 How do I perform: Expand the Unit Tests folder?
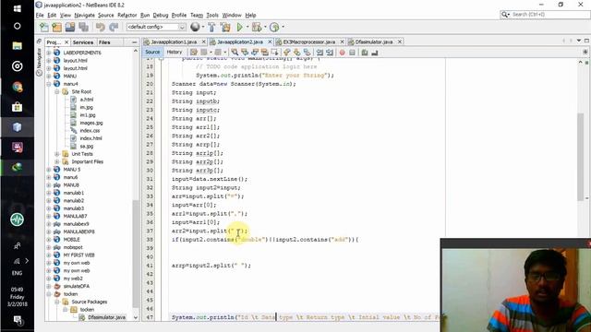57,154
